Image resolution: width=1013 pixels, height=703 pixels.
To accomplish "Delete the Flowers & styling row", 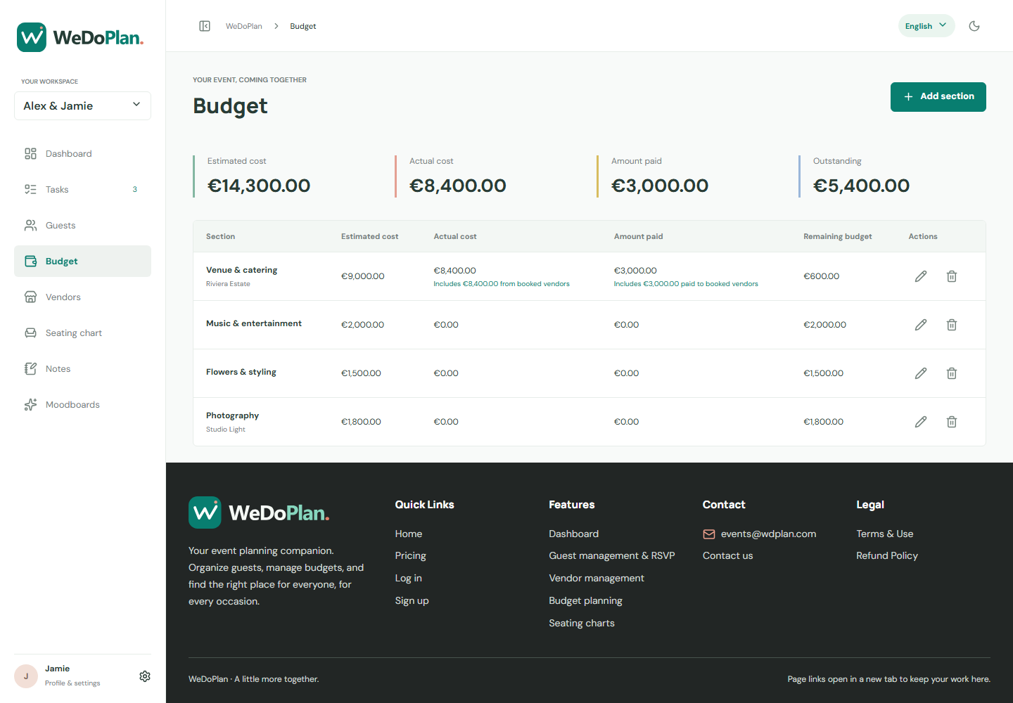I will pos(952,373).
